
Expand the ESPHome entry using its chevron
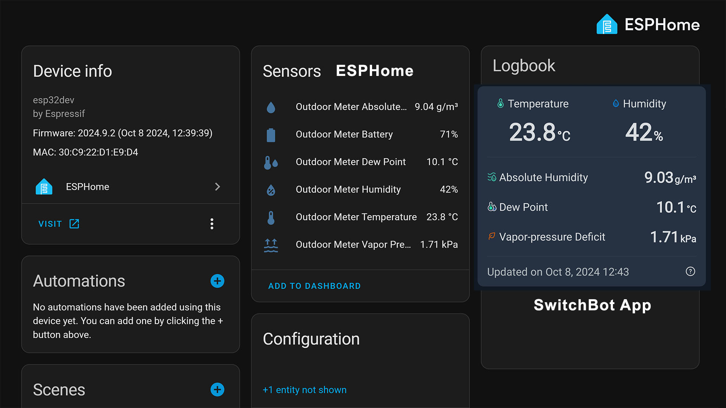217,187
